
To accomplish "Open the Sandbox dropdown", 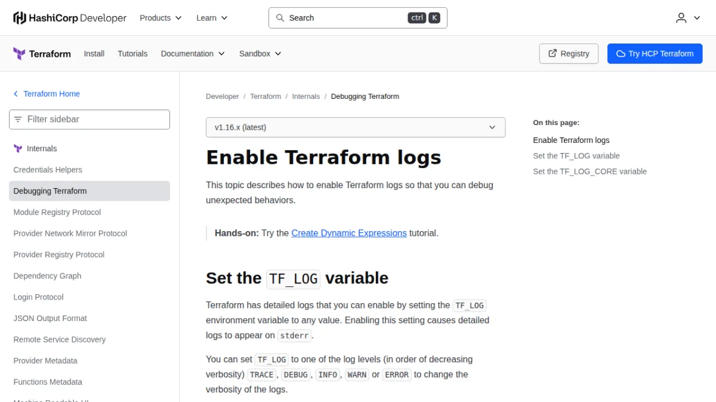I will (x=260, y=54).
